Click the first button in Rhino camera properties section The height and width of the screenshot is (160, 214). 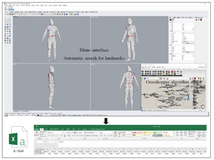pos(188,43)
